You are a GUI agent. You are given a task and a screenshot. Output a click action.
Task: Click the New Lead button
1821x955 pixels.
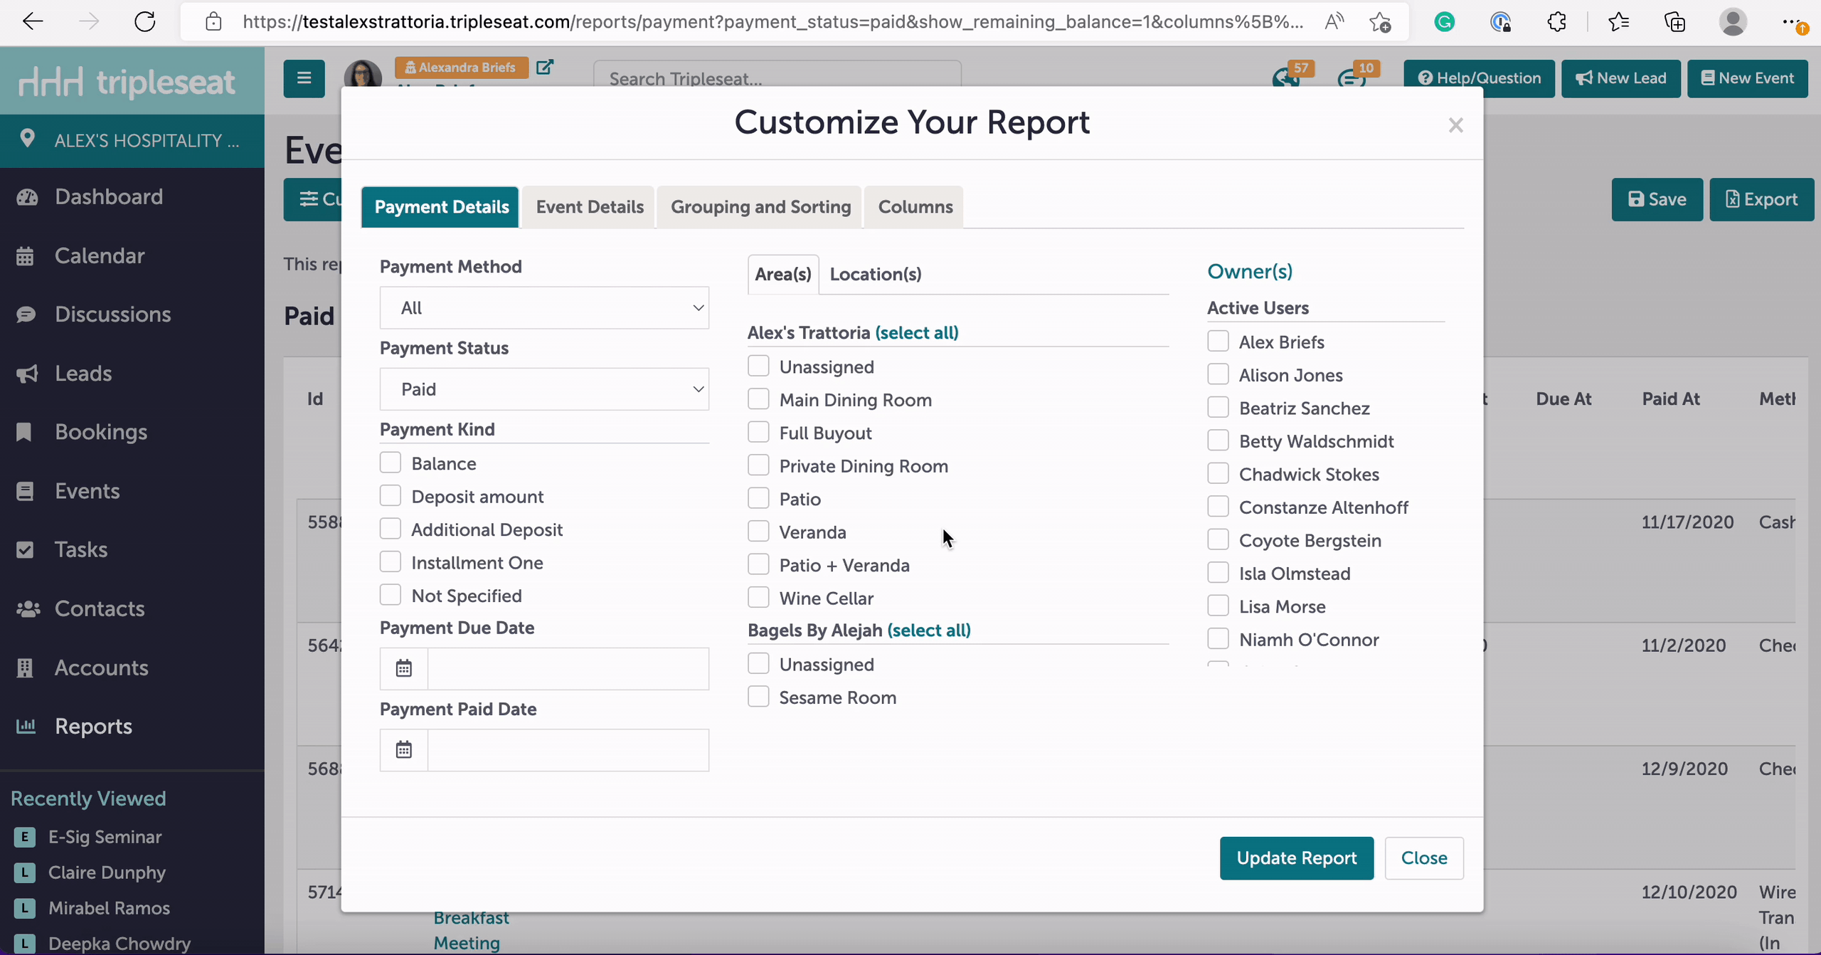pyautogui.click(x=1620, y=78)
